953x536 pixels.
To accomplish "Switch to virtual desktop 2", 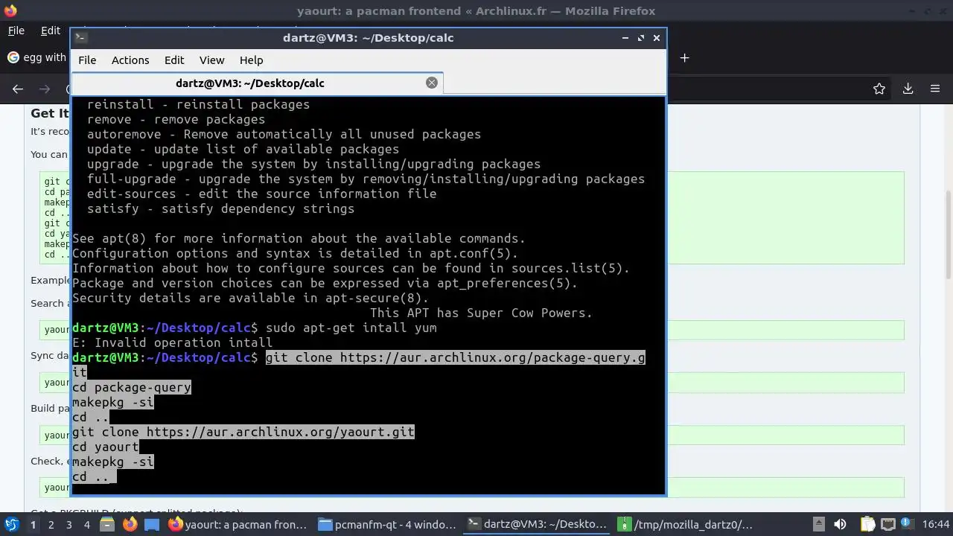I will pyautogui.click(x=51, y=525).
